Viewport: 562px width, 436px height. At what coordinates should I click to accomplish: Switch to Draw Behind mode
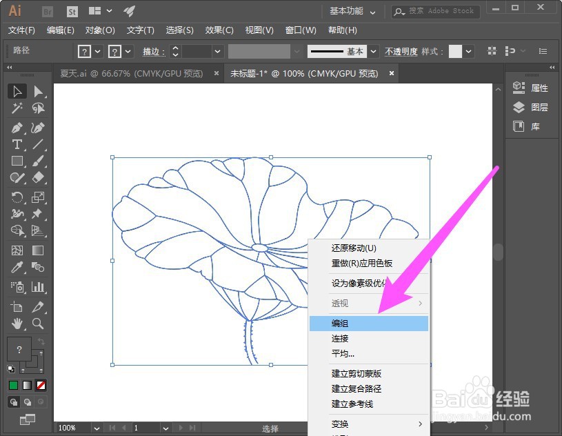(28, 402)
